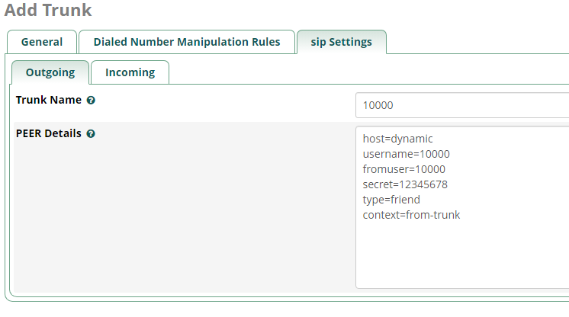Switch to the Incoming sub-tab
This screenshot has height=317, width=569.
130,72
